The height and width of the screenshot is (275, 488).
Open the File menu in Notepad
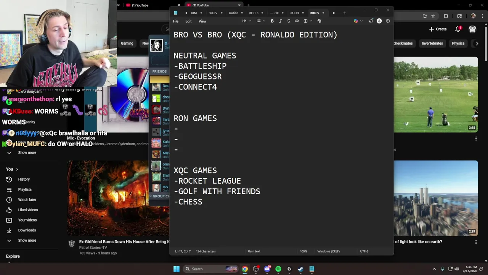coord(176,21)
